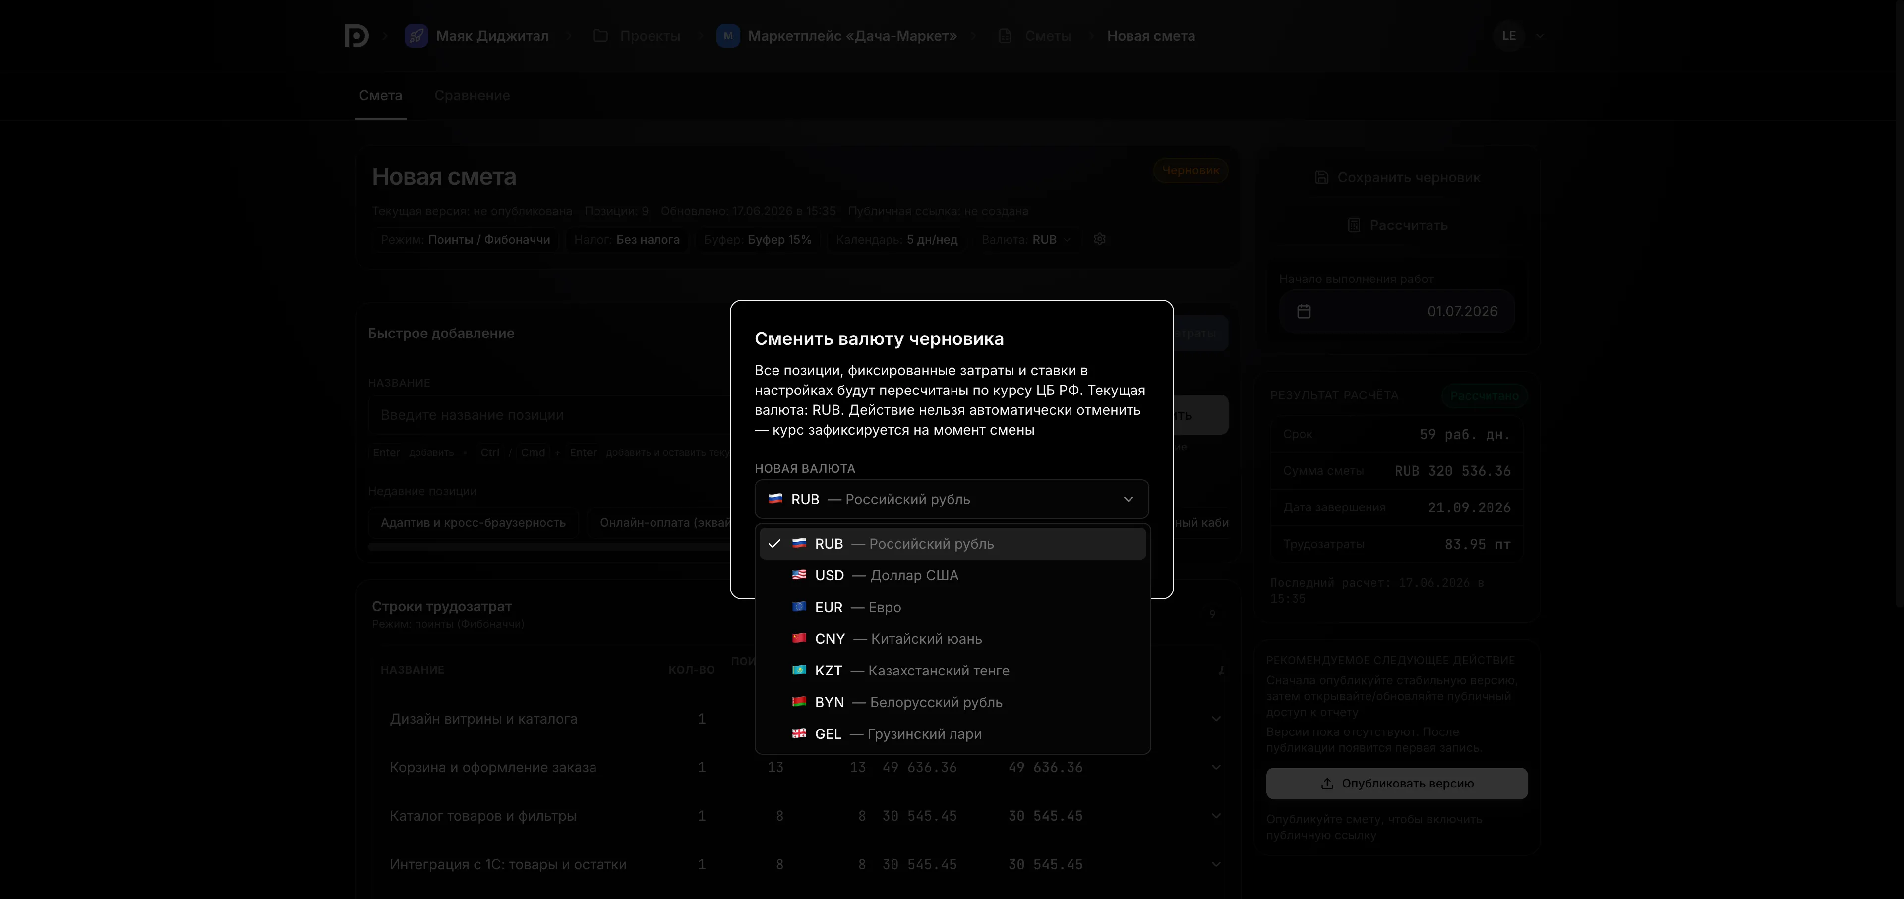Click the recent positions horizontal scrollbar
The height and width of the screenshot is (899, 1904).
549,547
